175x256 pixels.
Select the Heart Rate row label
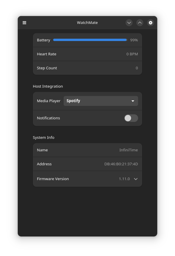[x=47, y=54]
